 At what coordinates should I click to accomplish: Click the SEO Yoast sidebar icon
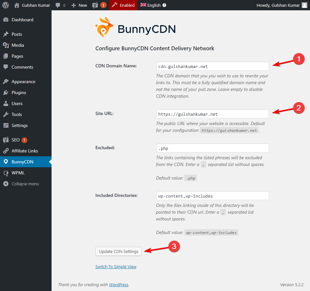point(6,140)
